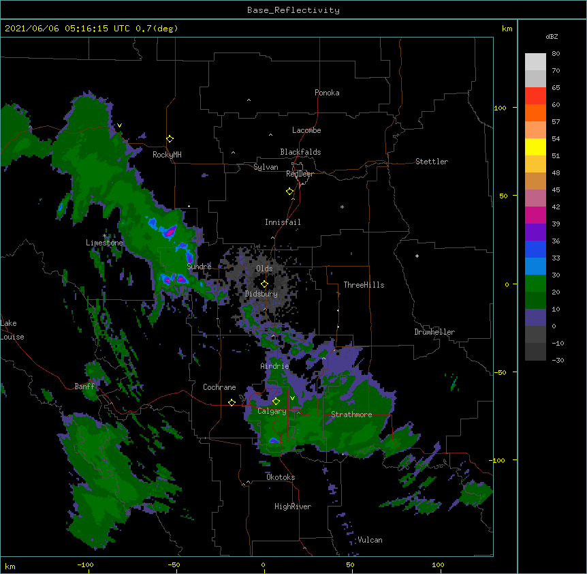587x574 pixels.
Task: Click the HighRiver label
Action: (x=293, y=507)
